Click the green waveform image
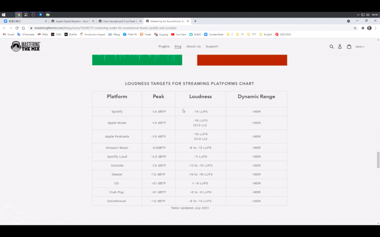This screenshot has height=237, width=380. point(137,60)
